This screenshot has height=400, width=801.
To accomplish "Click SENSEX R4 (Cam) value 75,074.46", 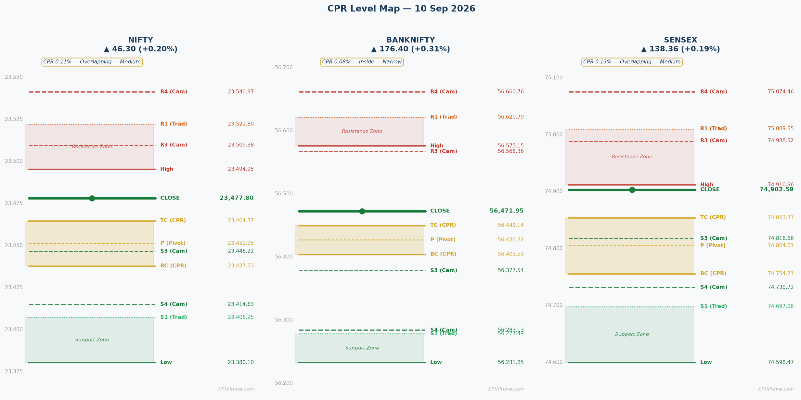I will click(781, 92).
